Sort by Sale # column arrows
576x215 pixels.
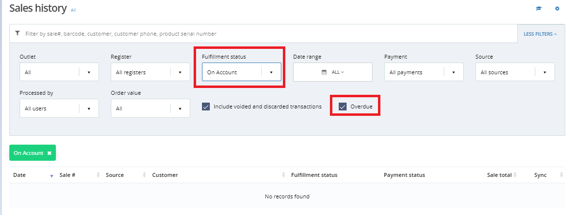(98, 175)
